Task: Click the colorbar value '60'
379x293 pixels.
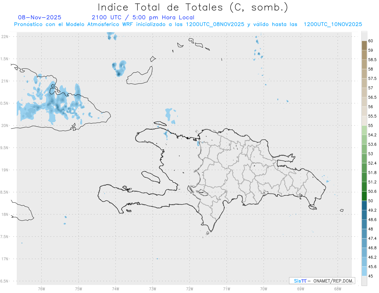Action: [371, 41]
